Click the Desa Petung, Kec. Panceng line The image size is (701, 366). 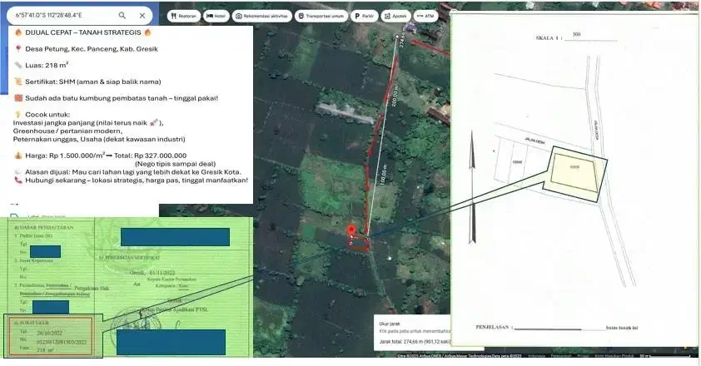pos(86,49)
